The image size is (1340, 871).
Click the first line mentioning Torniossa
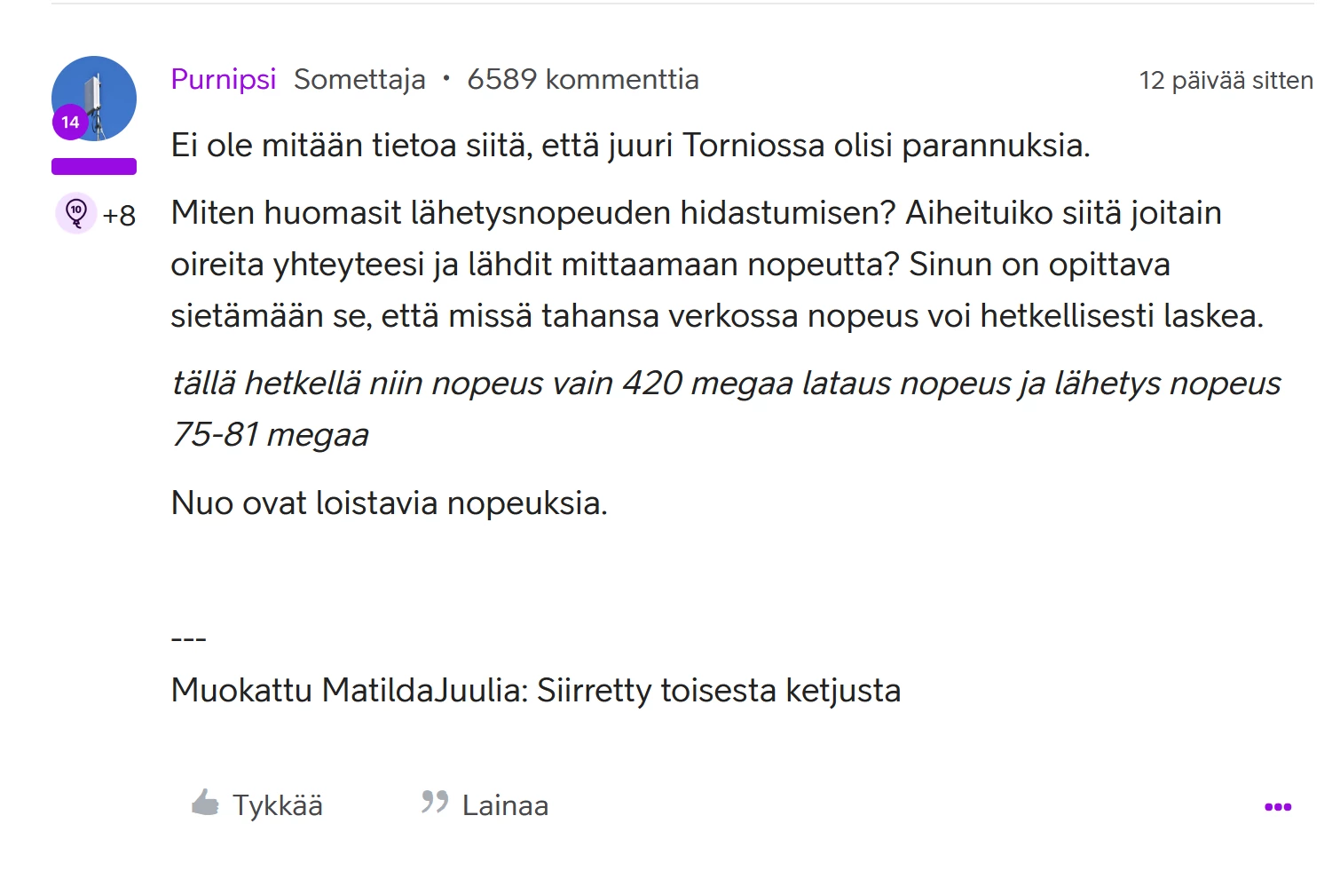(630, 146)
